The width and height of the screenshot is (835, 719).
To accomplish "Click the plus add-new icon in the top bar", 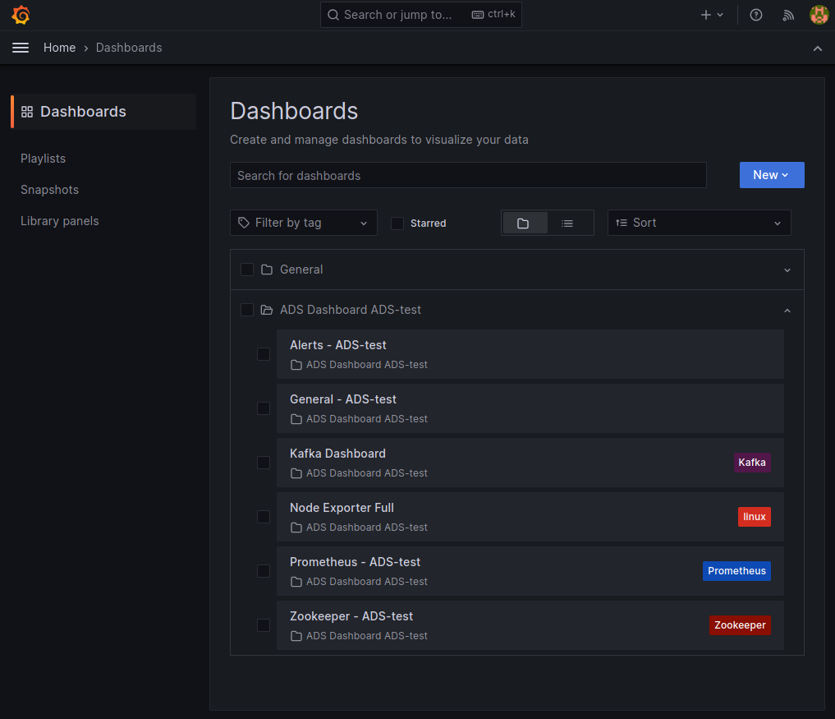I will pyautogui.click(x=705, y=15).
